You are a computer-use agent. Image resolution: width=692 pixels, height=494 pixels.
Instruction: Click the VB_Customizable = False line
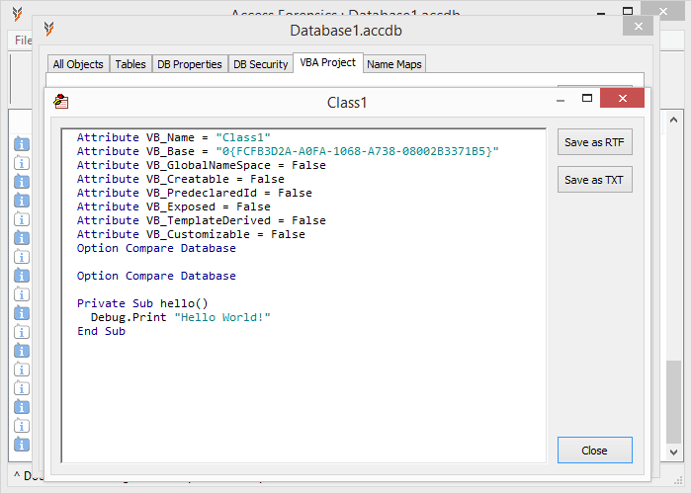coord(191,234)
